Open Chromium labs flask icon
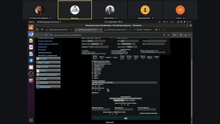The width and height of the screenshot is (220, 124). pyautogui.click(x=181, y=35)
